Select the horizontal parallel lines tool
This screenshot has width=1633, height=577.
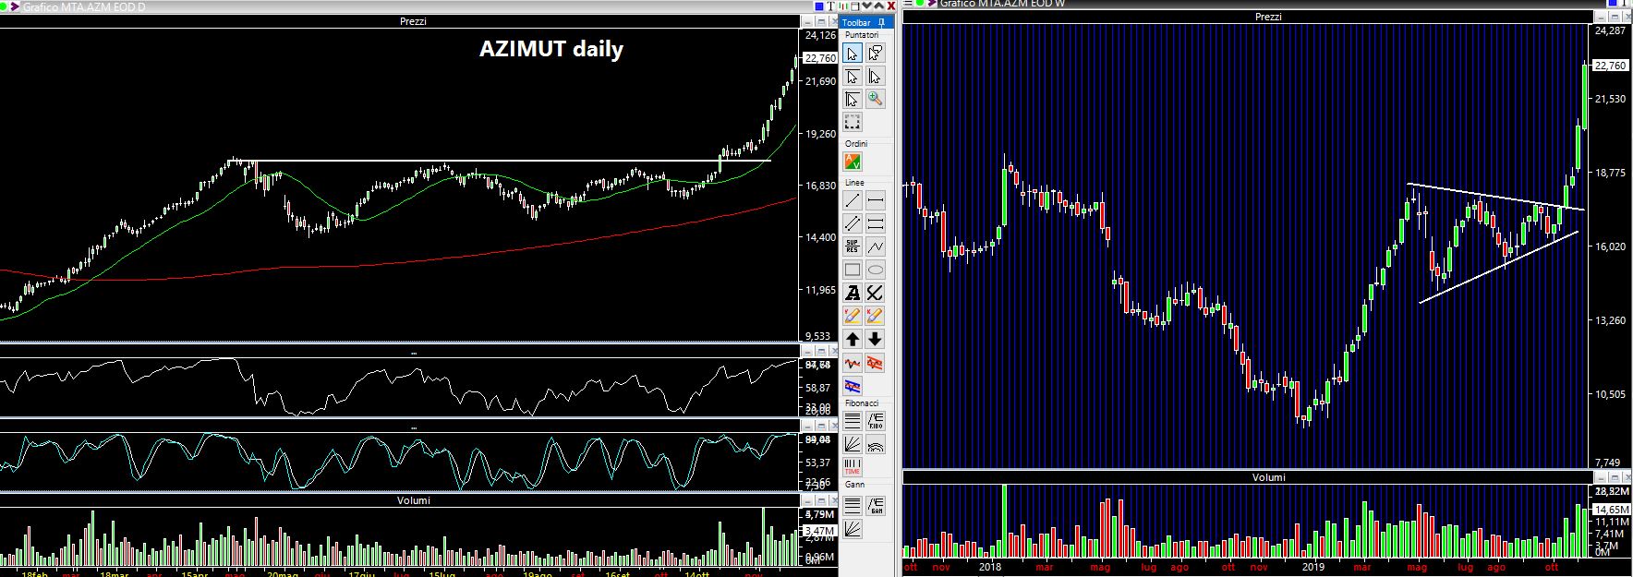click(875, 223)
